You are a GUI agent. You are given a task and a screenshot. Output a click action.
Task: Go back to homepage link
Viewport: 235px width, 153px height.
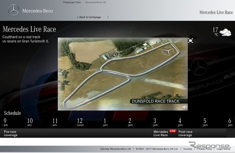[89, 17]
